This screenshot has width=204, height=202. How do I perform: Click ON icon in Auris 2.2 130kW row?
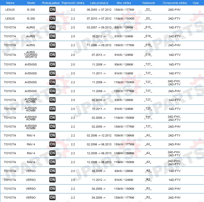pos(52,45)
